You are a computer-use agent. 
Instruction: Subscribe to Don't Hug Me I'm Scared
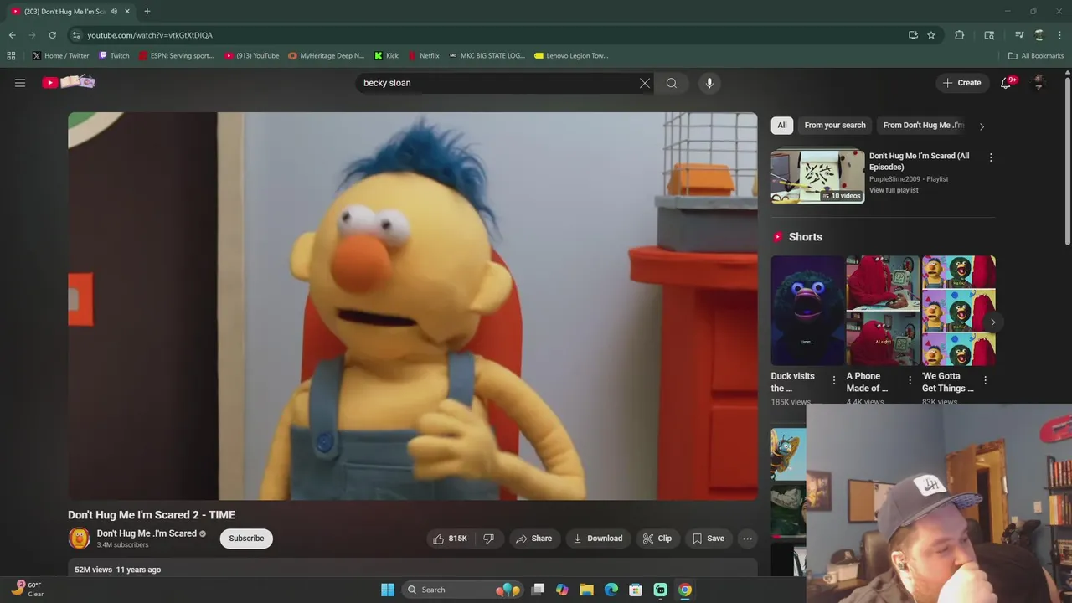(x=246, y=539)
